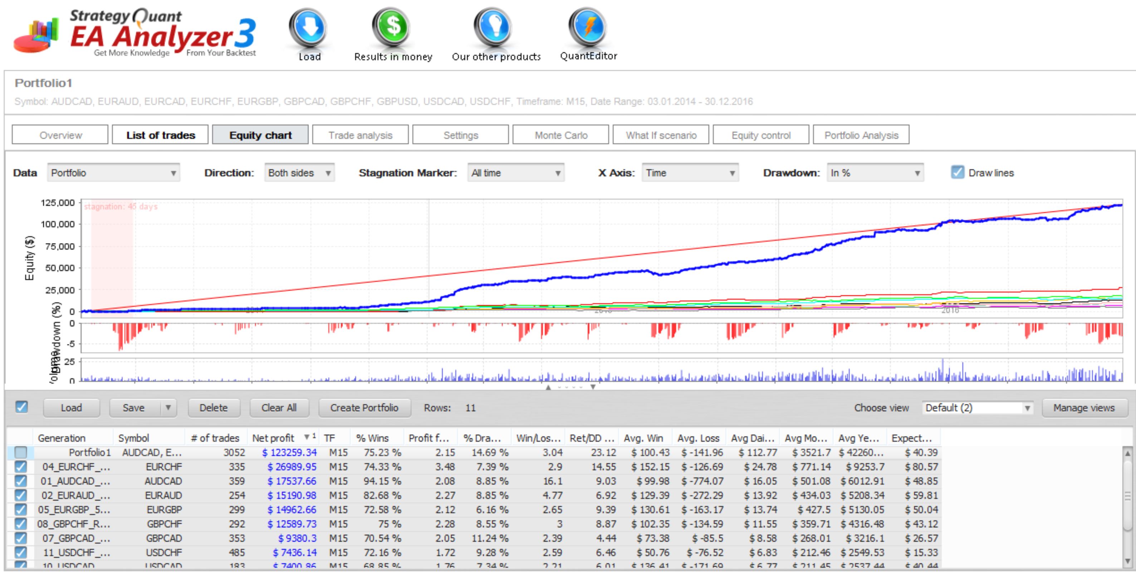Click the Save button
This screenshot has height=575, width=1136.
(x=134, y=407)
